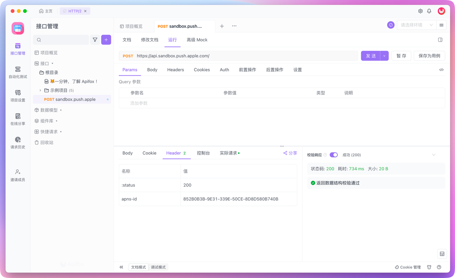Expand the 组件库 section
Image resolution: width=455 pixels, height=278 pixels.
pyautogui.click(x=57, y=121)
